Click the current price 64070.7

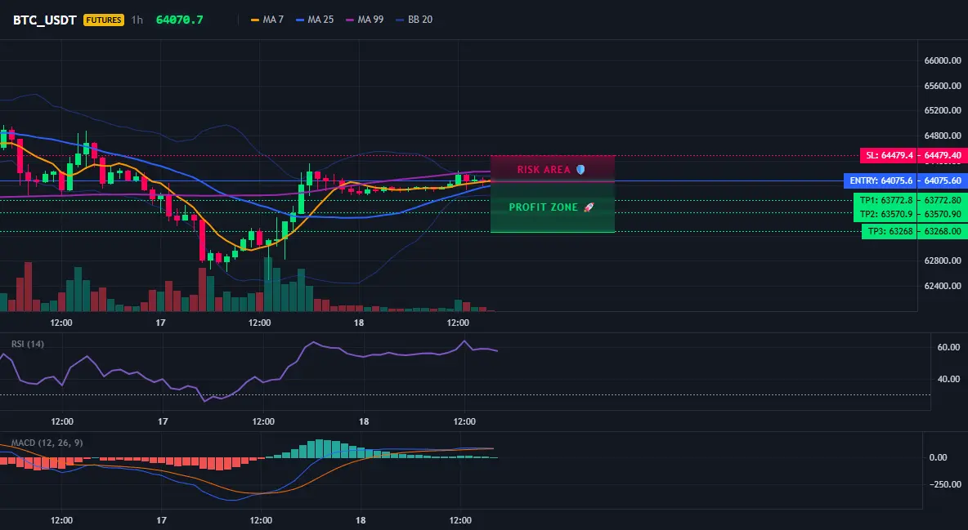(x=180, y=20)
